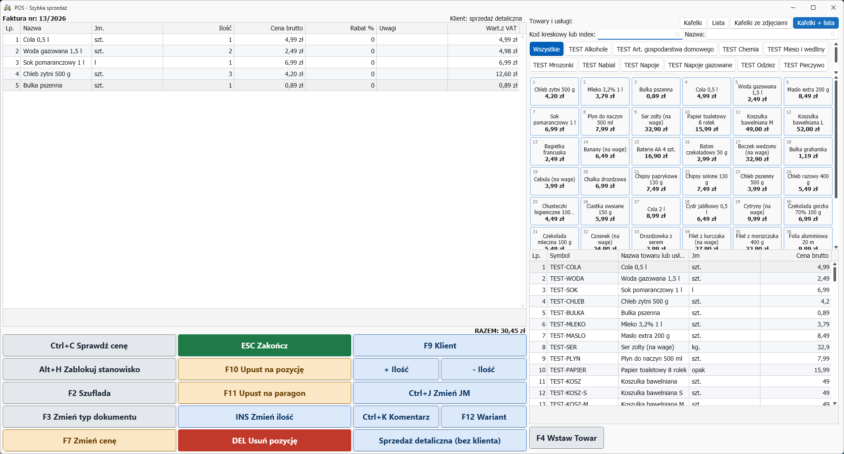The width and height of the screenshot is (844, 454).
Task: Select the Wszystkie category filter
Action: 546,49
